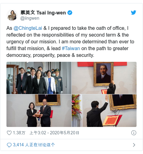Click the heart like icon
The width and height of the screenshot is (143, 154).
(x=9, y=133)
